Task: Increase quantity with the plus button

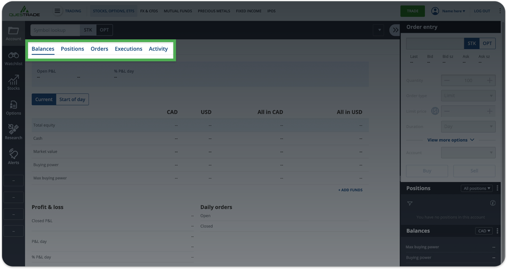Action: (490, 80)
